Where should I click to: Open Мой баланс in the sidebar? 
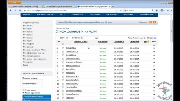click(x=28, y=35)
